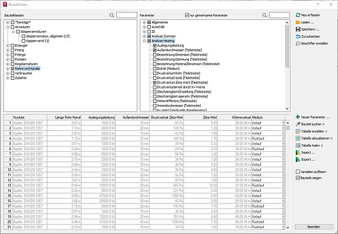Click the Tabelle aktualisieren icon
338x234 pixels.
tap(298, 138)
